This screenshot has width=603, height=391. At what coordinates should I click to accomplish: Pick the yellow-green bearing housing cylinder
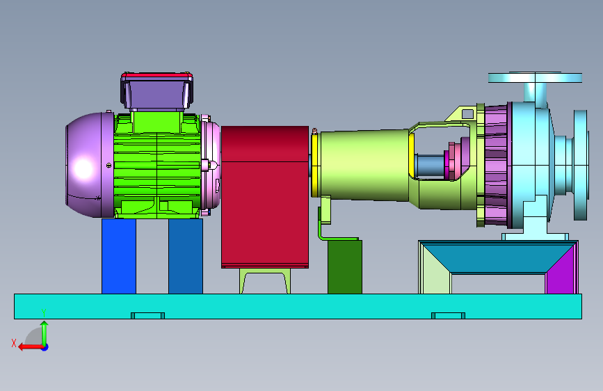[x=364, y=166]
